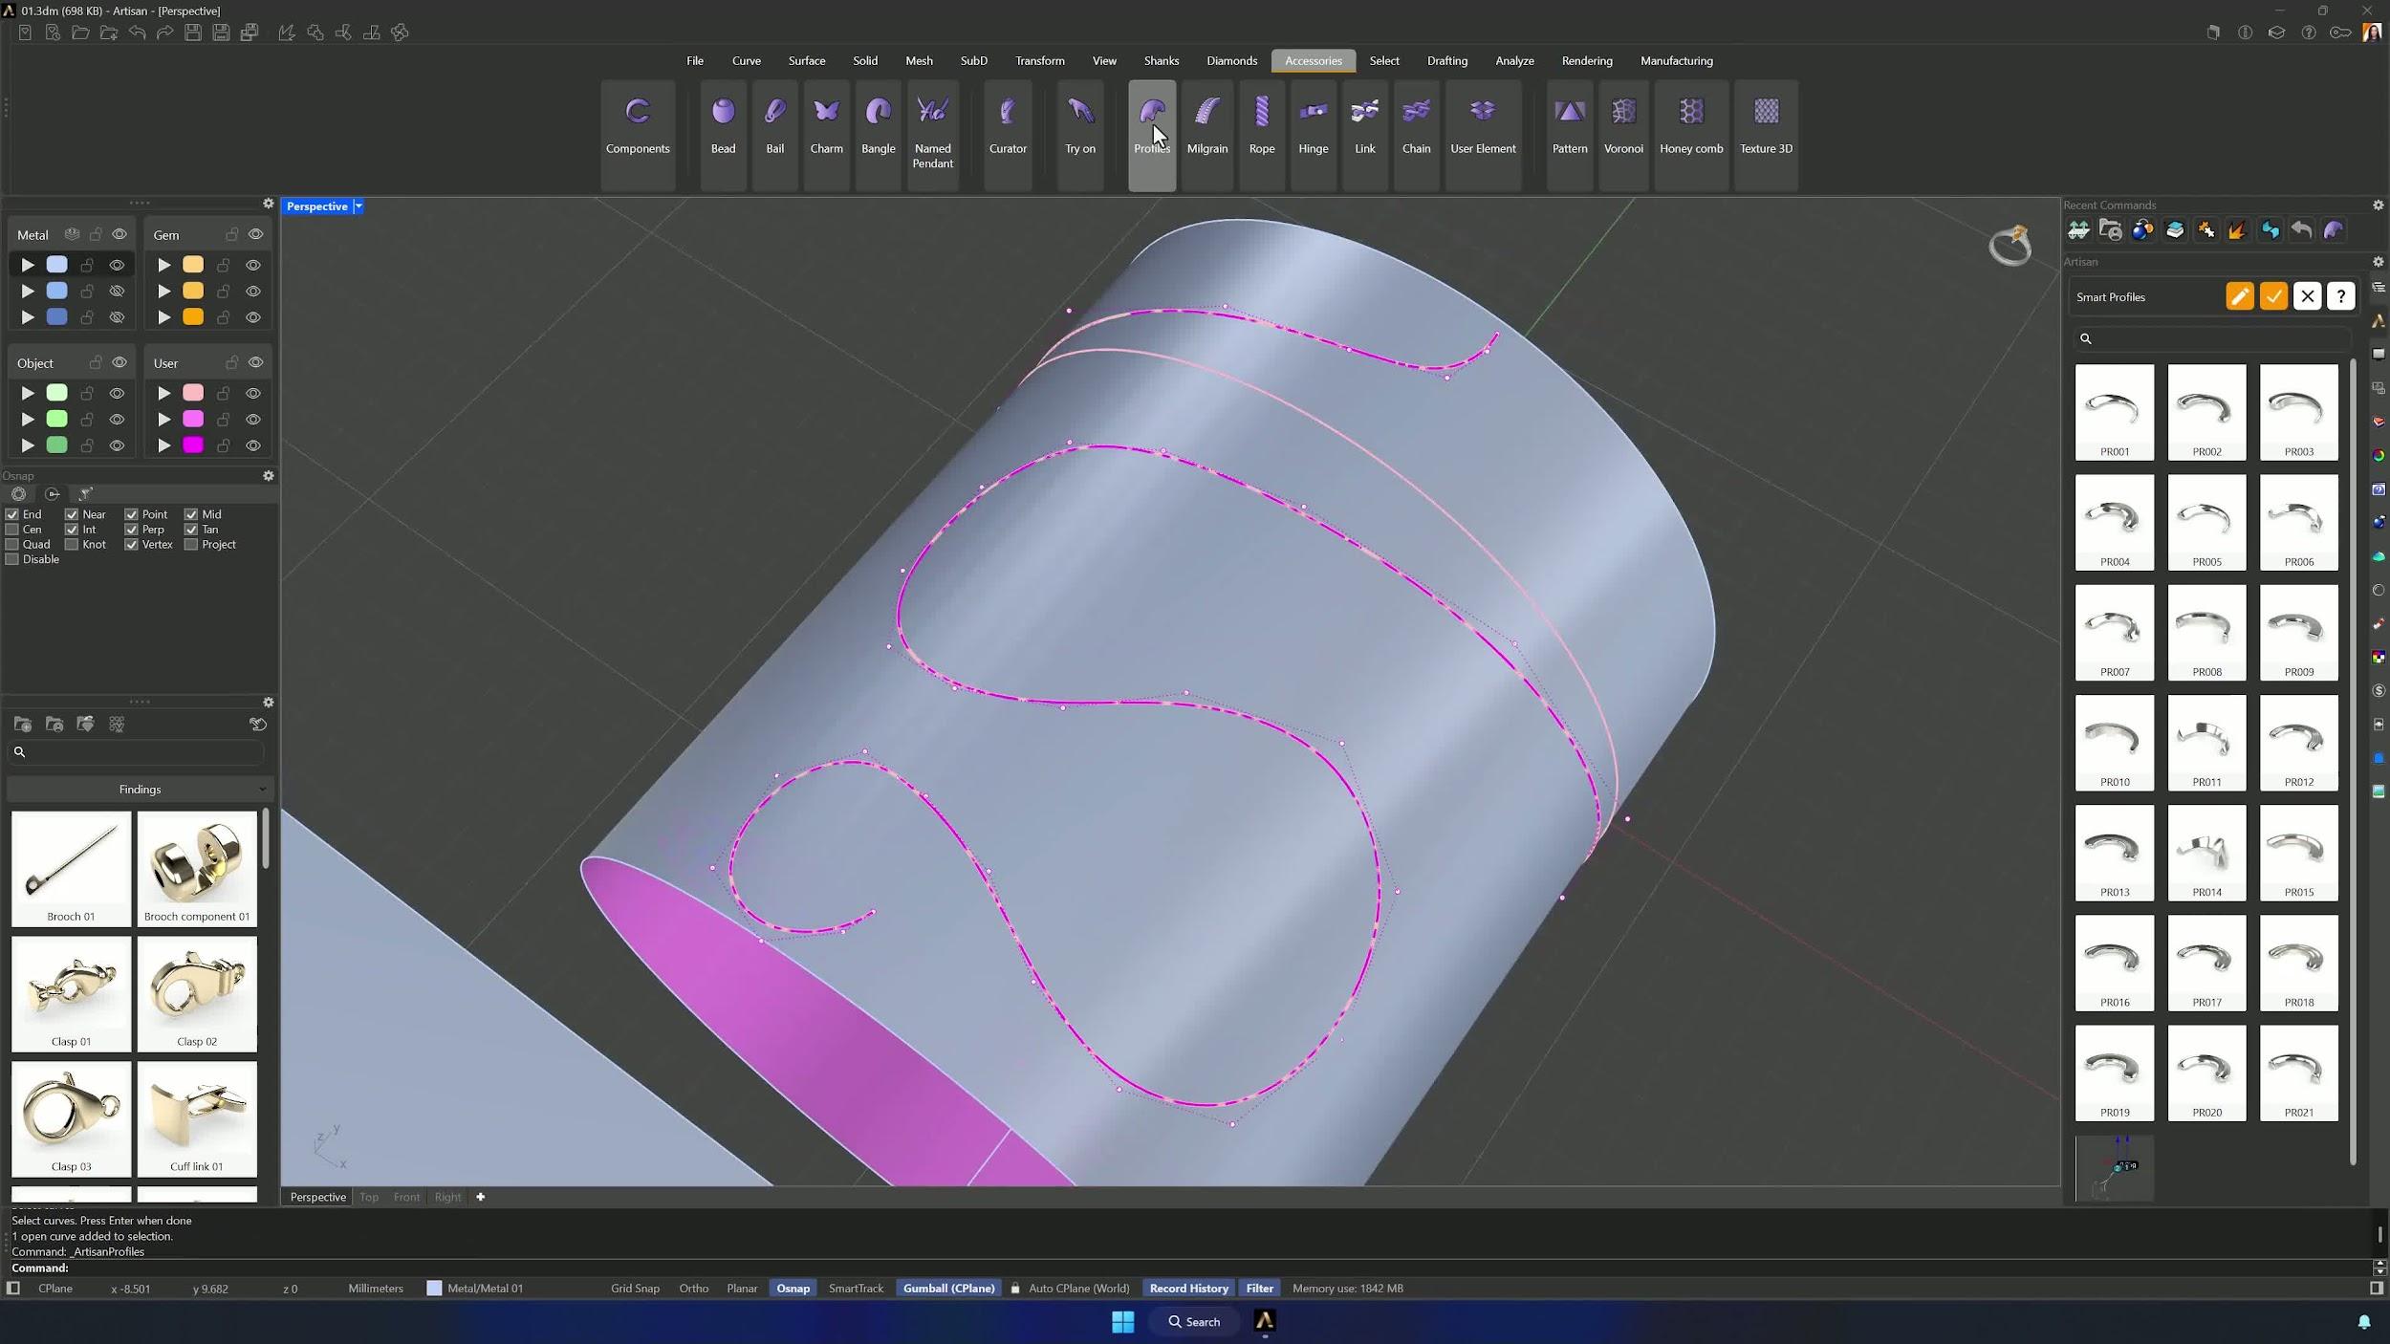Toggle visibility of the Metal layer group

pos(119,234)
